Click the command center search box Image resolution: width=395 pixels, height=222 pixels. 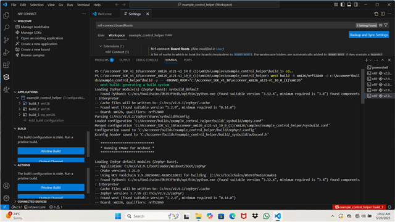pyautogui.click(x=204, y=4)
